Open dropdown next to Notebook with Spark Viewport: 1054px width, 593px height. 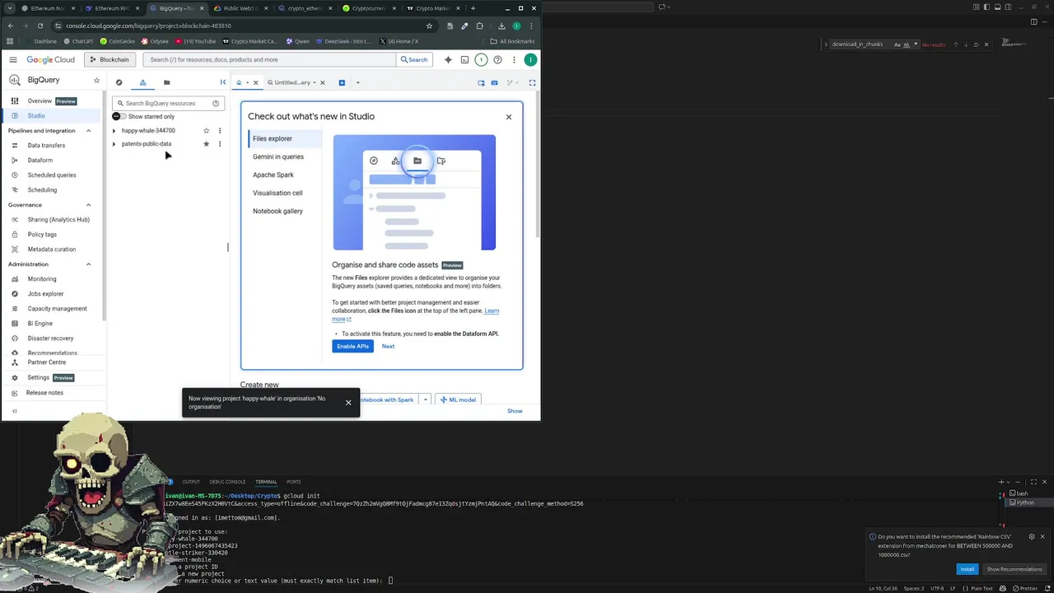425,399
